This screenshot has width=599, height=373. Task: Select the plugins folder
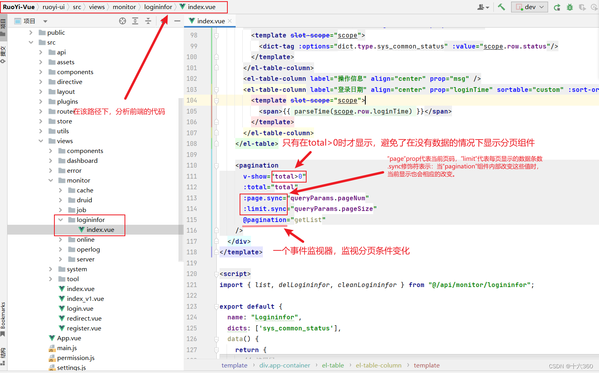67,101
